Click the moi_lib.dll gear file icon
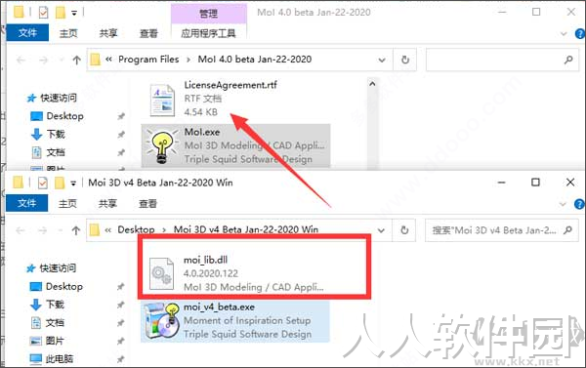The height and width of the screenshot is (368, 586). pos(161,274)
